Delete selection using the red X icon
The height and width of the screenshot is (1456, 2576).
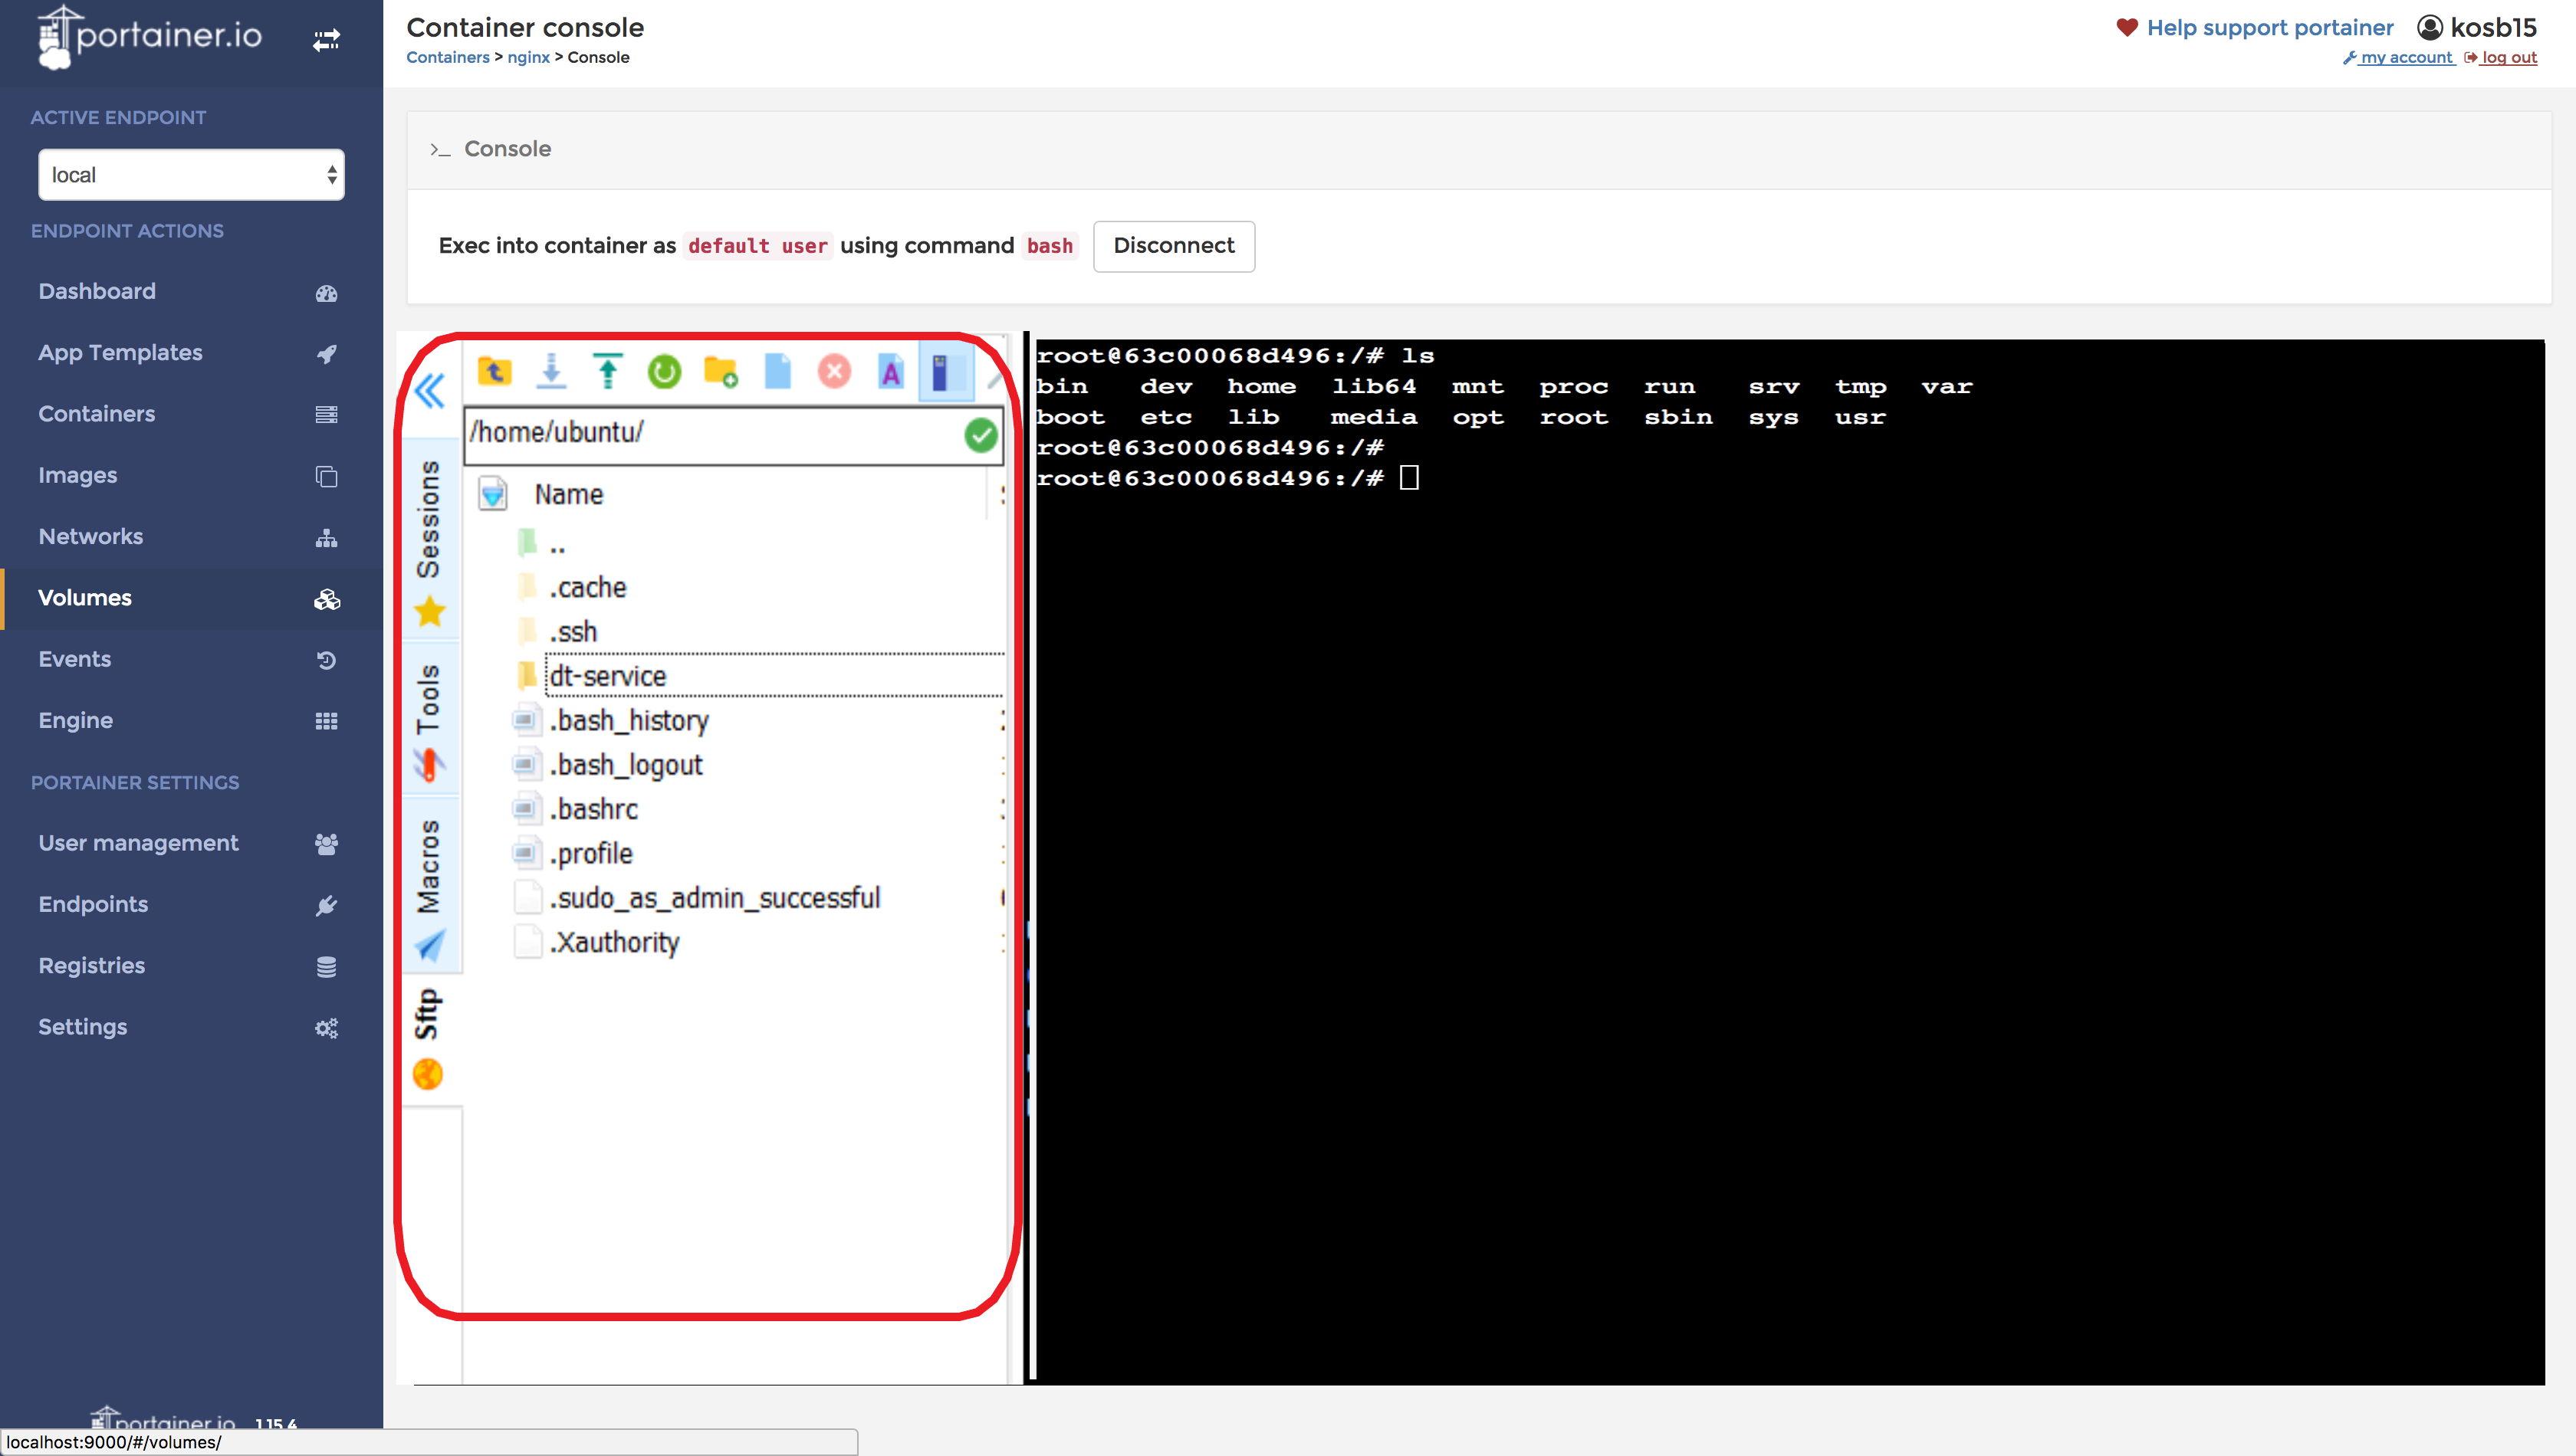pyautogui.click(x=834, y=371)
